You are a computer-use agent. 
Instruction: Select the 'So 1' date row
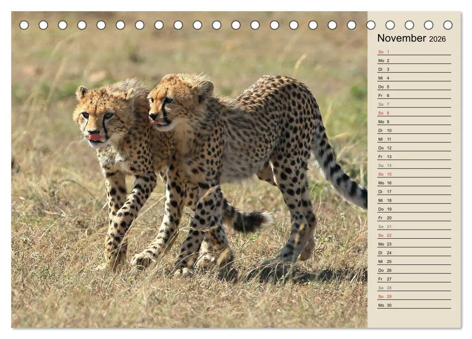414,52
